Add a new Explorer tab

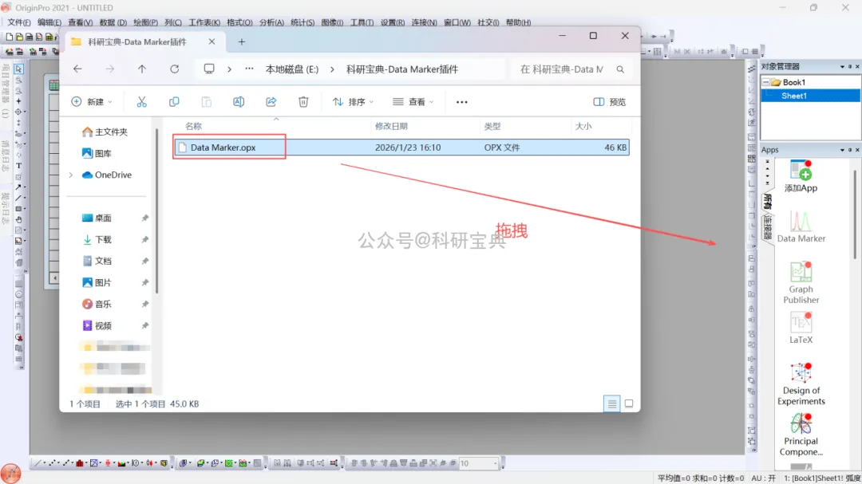(x=241, y=41)
